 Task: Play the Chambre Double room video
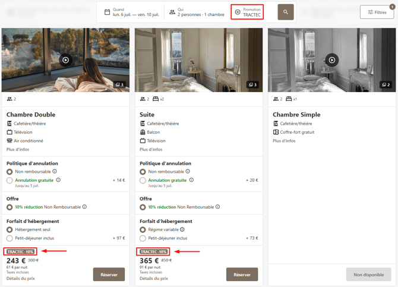[x=66, y=60]
